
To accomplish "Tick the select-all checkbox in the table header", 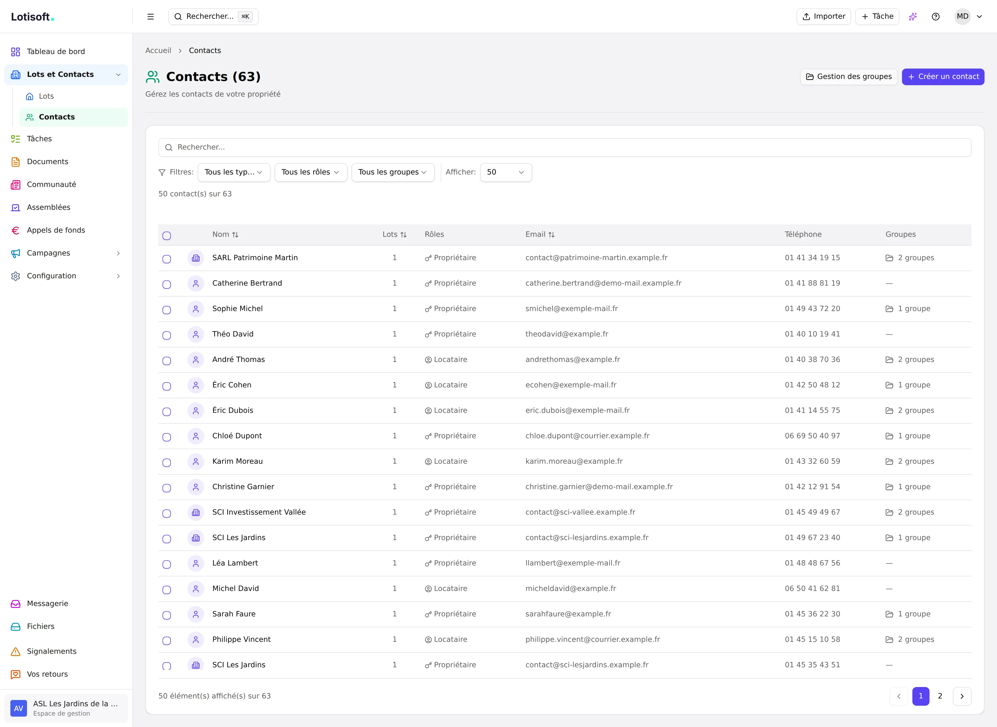I will pos(167,236).
